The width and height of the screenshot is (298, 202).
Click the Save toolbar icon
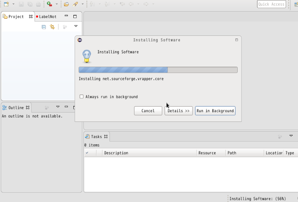click(x=21, y=4)
